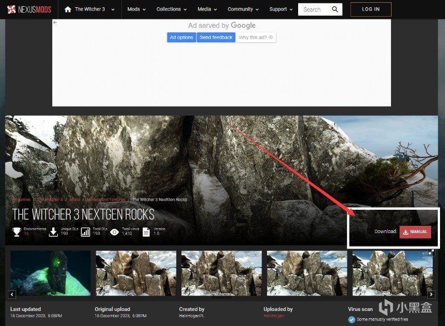Open the third gallery rocks thumbnail
This screenshot has width=445, height=326.
221,273
